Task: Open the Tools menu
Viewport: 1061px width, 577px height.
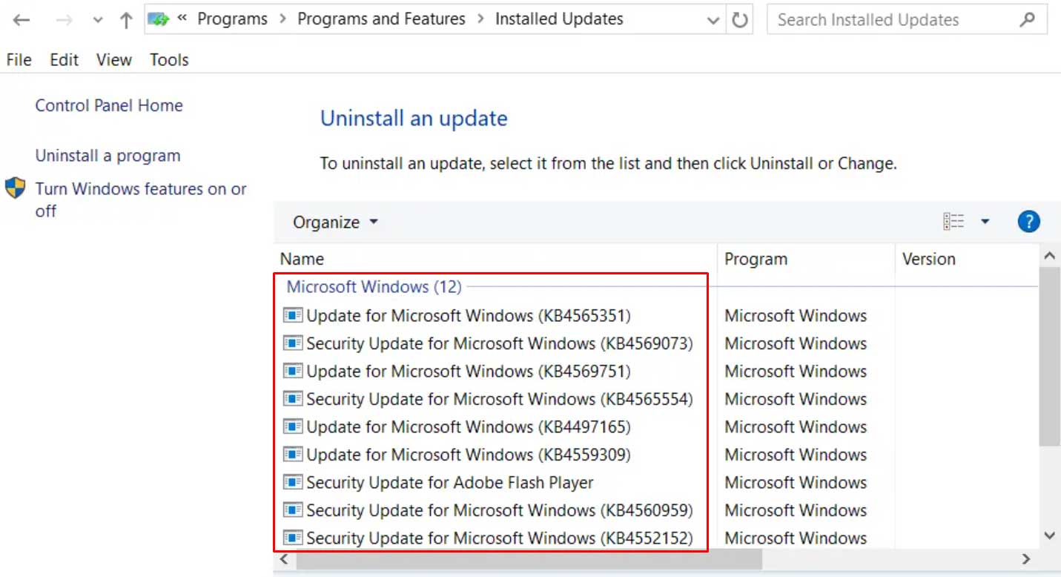Action: 169,60
